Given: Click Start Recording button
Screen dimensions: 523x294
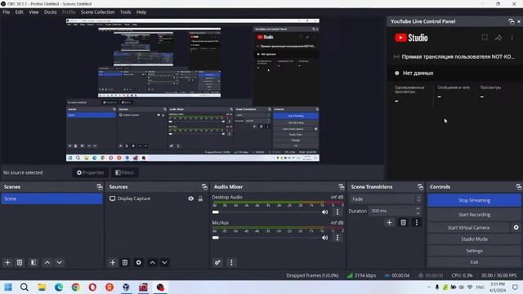Looking at the screenshot, I should point(474,214).
